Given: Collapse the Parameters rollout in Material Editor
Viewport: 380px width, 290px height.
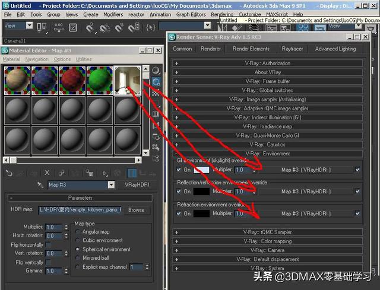Looking at the screenshot, I should [x=80, y=198].
